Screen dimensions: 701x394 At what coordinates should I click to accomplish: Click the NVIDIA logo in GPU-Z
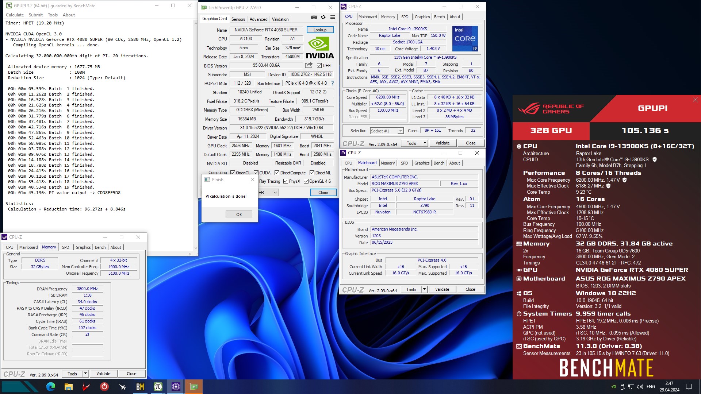320,48
